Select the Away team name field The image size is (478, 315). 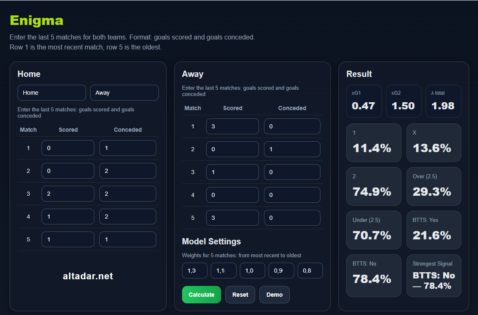pyautogui.click(x=124, y=93)
